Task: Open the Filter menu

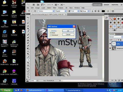Action: point(54,8)
